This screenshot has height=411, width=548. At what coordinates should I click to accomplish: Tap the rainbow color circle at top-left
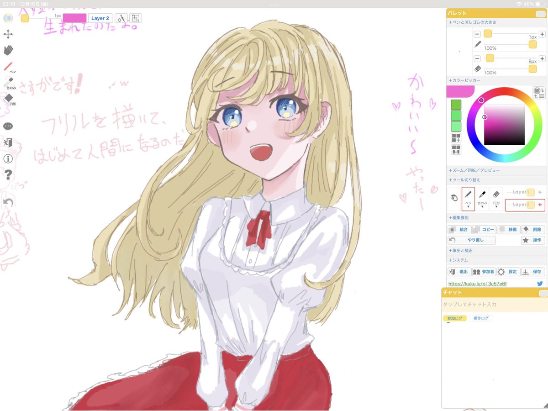pos(8,18)
